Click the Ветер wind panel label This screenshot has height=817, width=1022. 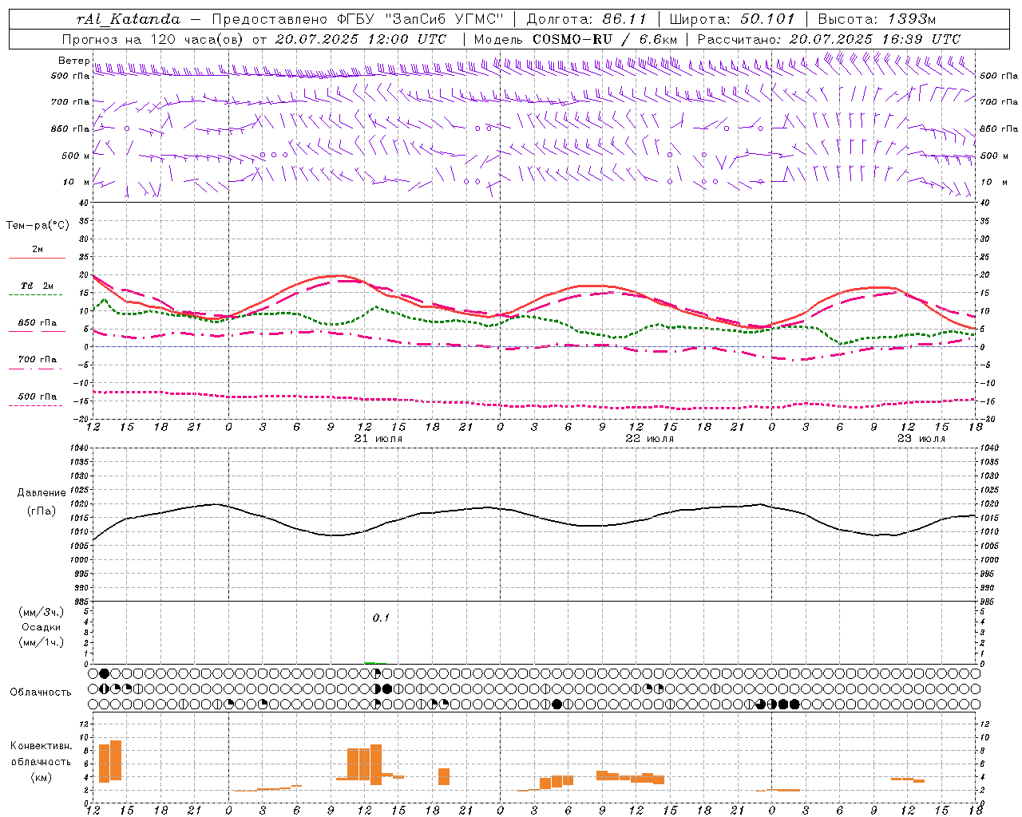73,61
